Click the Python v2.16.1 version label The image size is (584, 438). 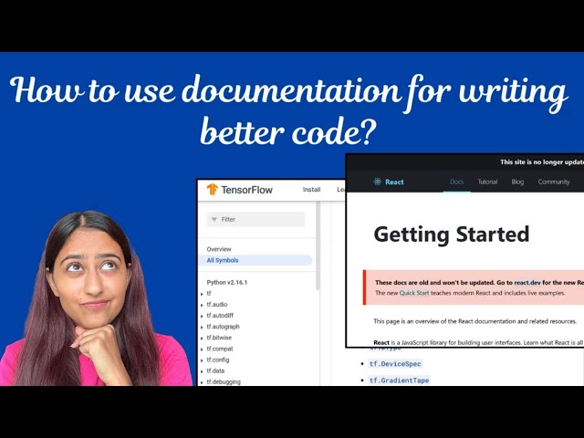(x=227, y=282)
